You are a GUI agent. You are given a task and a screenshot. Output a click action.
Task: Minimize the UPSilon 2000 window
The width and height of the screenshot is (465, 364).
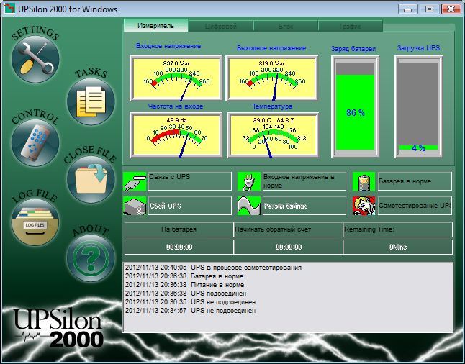tap(408, 9)
